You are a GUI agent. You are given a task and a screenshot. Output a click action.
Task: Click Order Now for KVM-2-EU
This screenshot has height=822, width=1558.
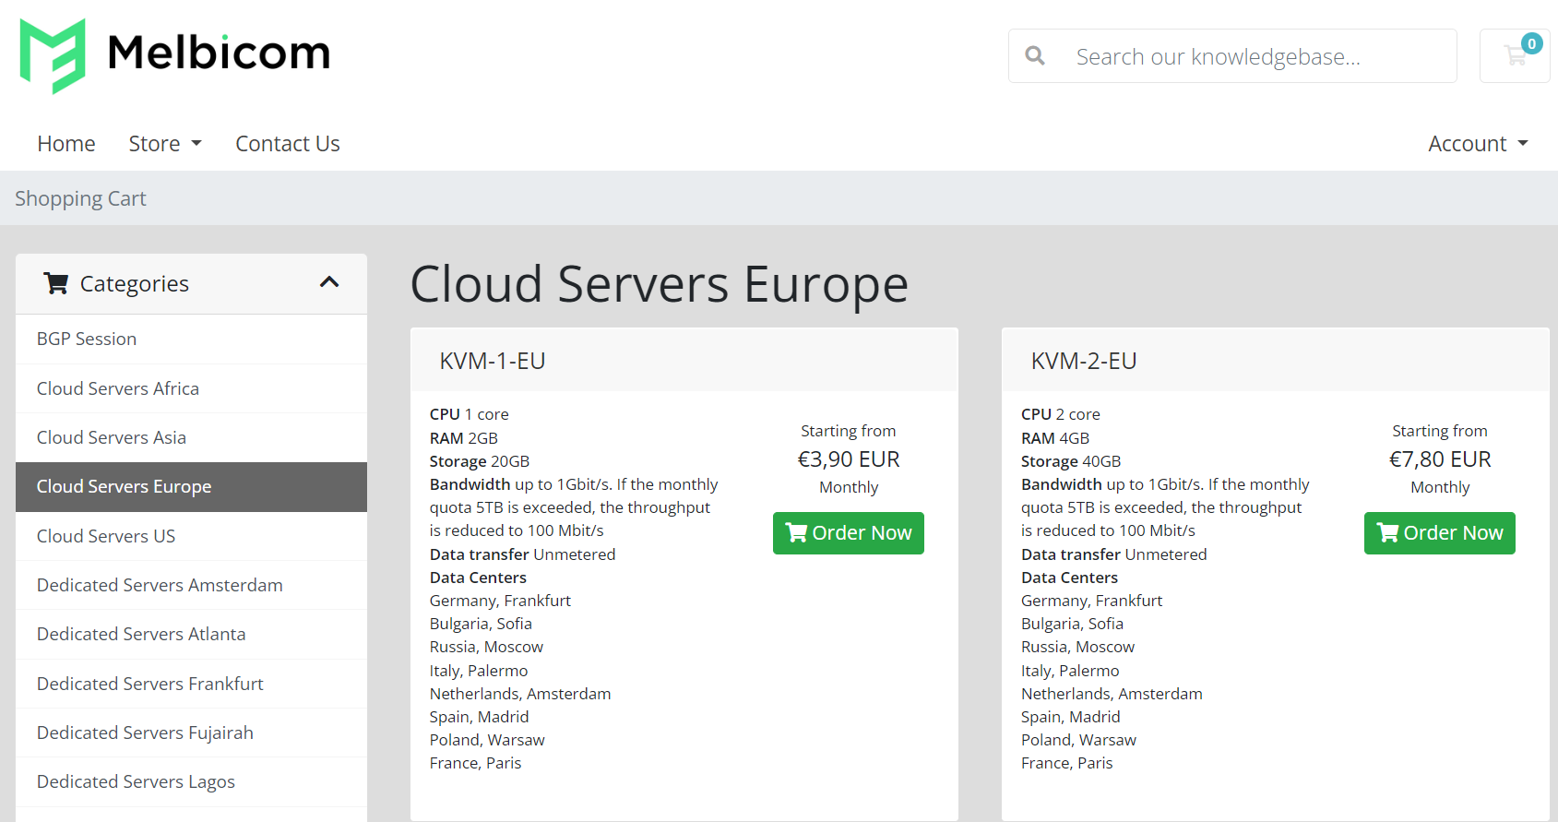click(1440, 533)
